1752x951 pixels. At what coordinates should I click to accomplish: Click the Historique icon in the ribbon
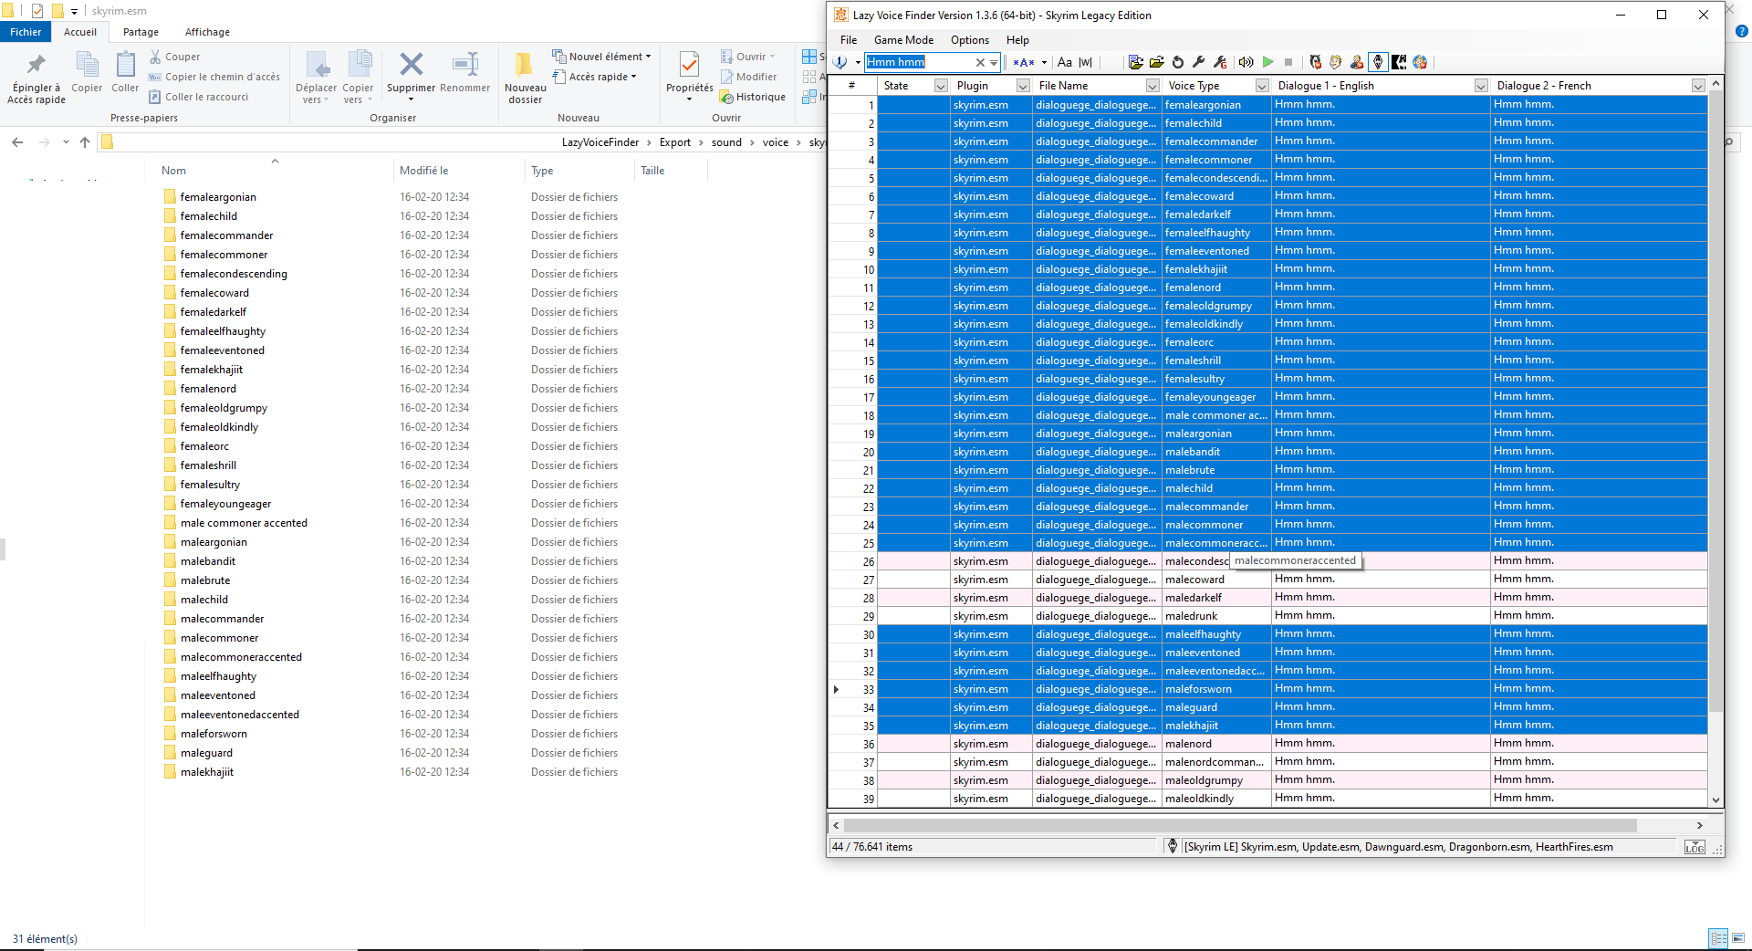coord(726,97)
